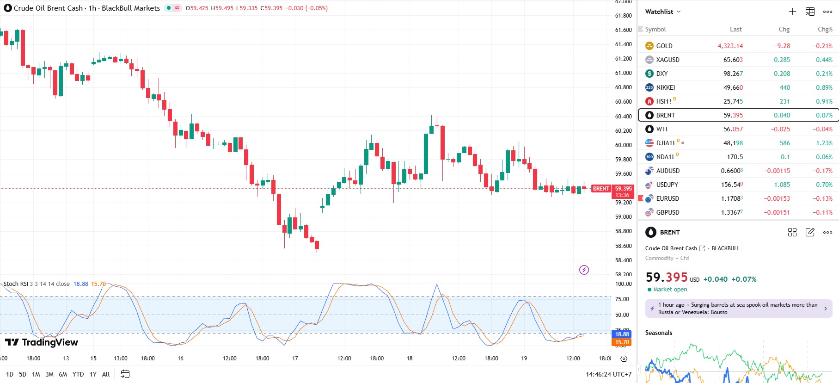This screenshot has height=383, width=839.
Task: Sort watchlist by the Chg% column header
Action: coord(825,29)
